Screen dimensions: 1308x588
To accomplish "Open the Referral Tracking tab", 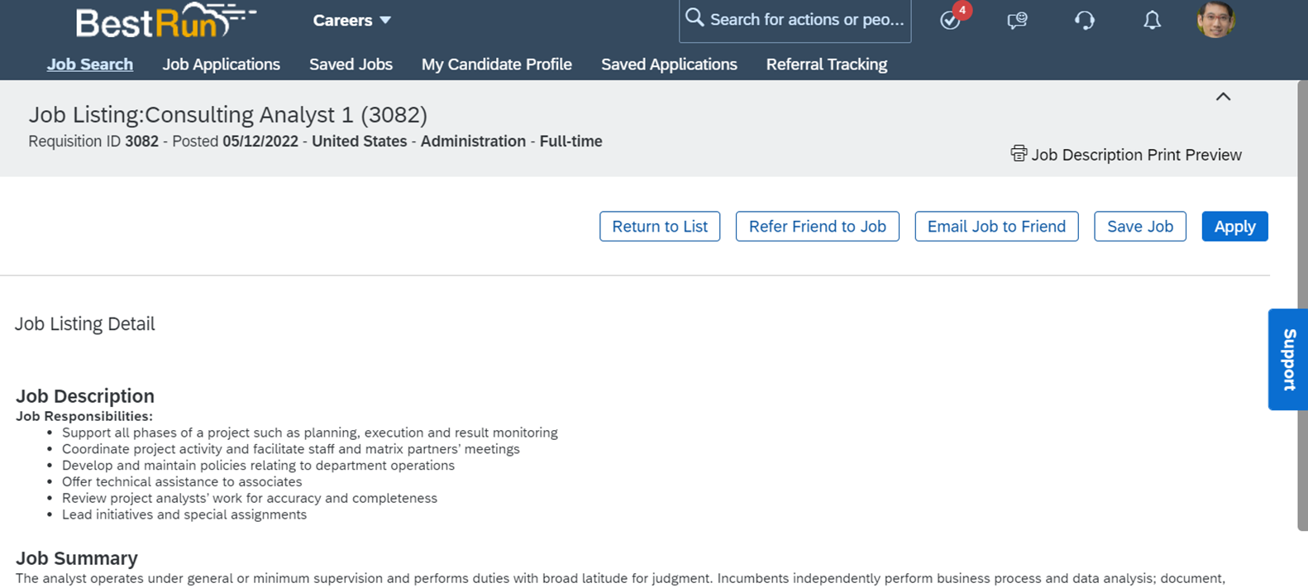I will (826, 65).
